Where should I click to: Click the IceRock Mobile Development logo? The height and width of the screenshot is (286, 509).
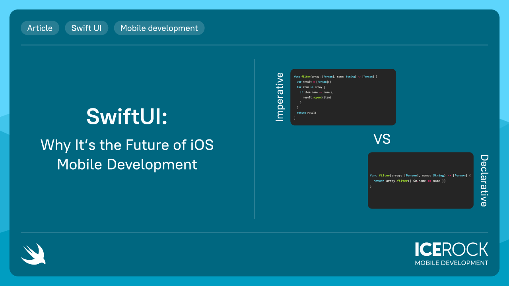pos(451,254)
